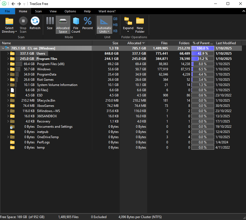The height and width of the screenshot is (220, 246).
Task: Go back with the back arrow
Action: pos(13,4)
